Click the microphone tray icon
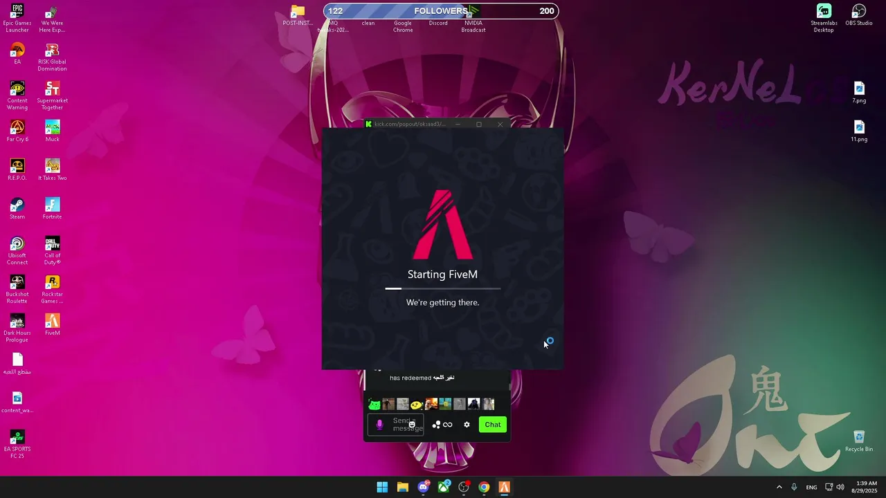 pos(794,487)
